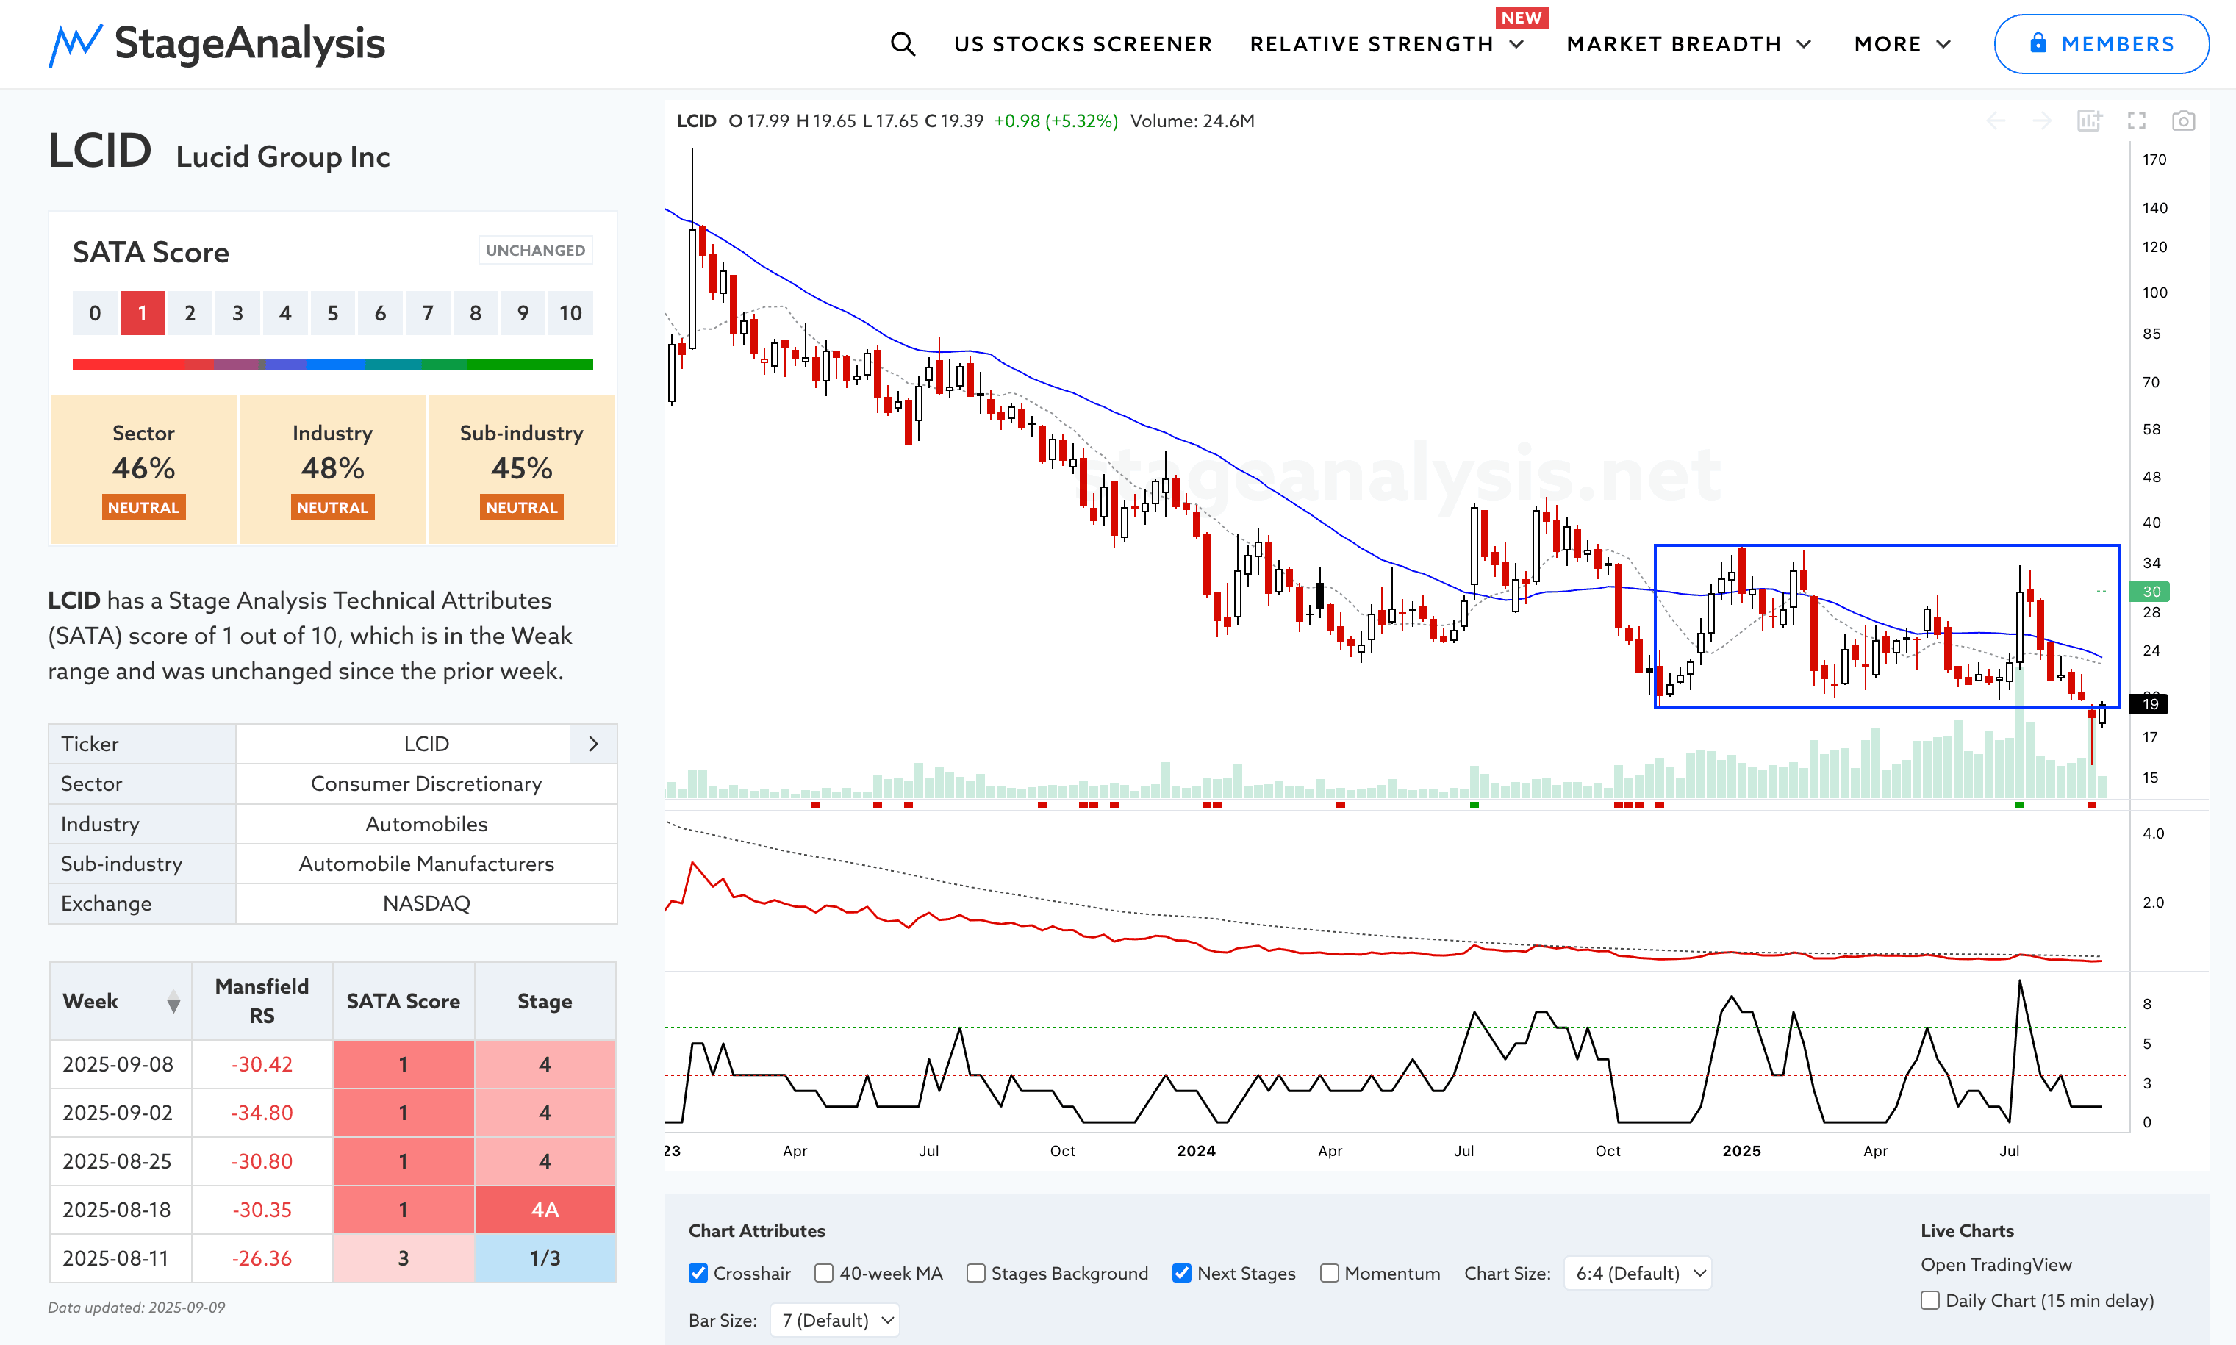The height and width of the screenshot is (1345, 2236).
Task: Open Ticker row chevron arrow
Action: point(594,744)
